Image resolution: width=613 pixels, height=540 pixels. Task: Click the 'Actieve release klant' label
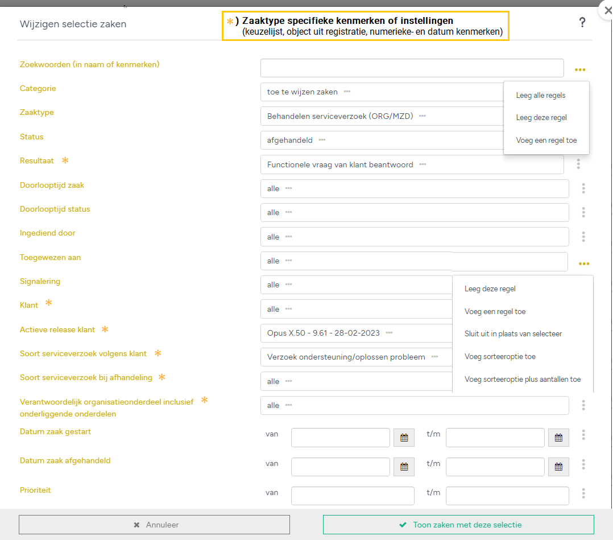tap(57, 329)
